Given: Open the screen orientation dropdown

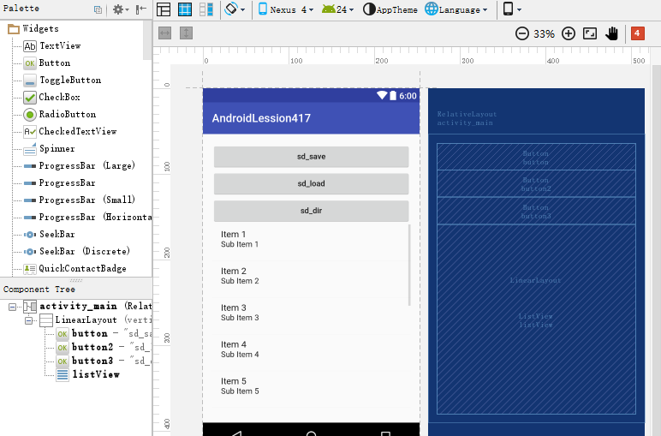Looking at the screenshot, I should click(235, 9).
